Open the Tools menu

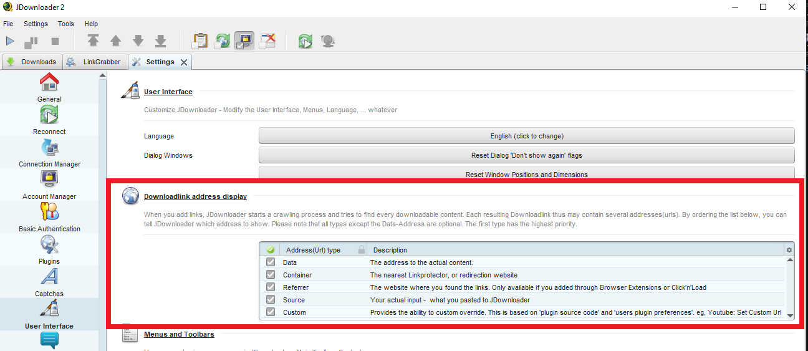(66, 24)
